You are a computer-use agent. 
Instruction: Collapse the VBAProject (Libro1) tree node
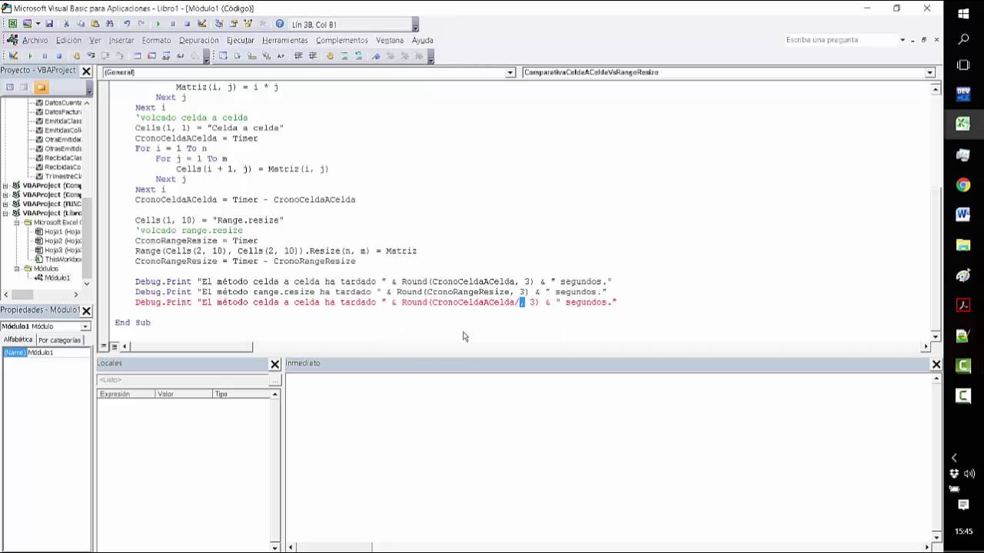tap(6, 214)
